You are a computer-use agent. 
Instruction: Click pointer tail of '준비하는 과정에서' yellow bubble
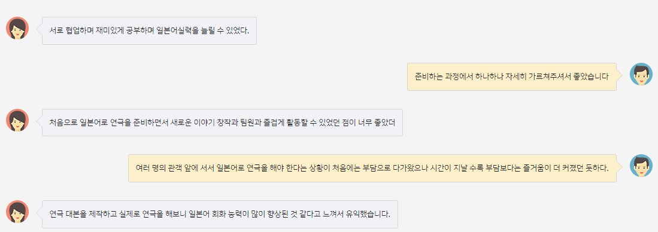(619, 75)
